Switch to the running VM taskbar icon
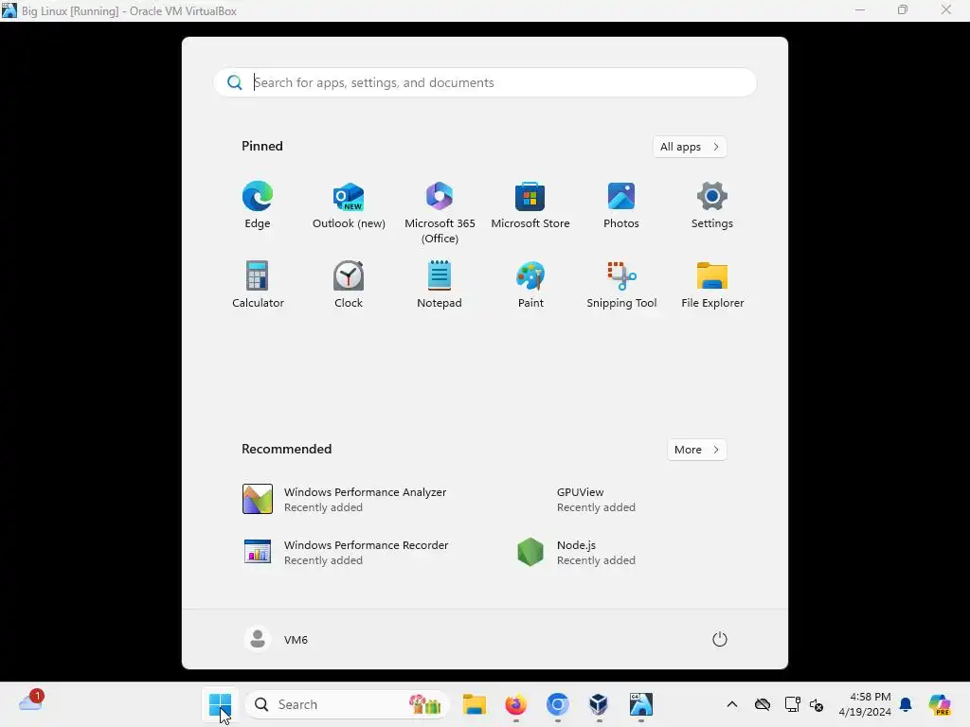The image size is (970, 727). point(641,704)
